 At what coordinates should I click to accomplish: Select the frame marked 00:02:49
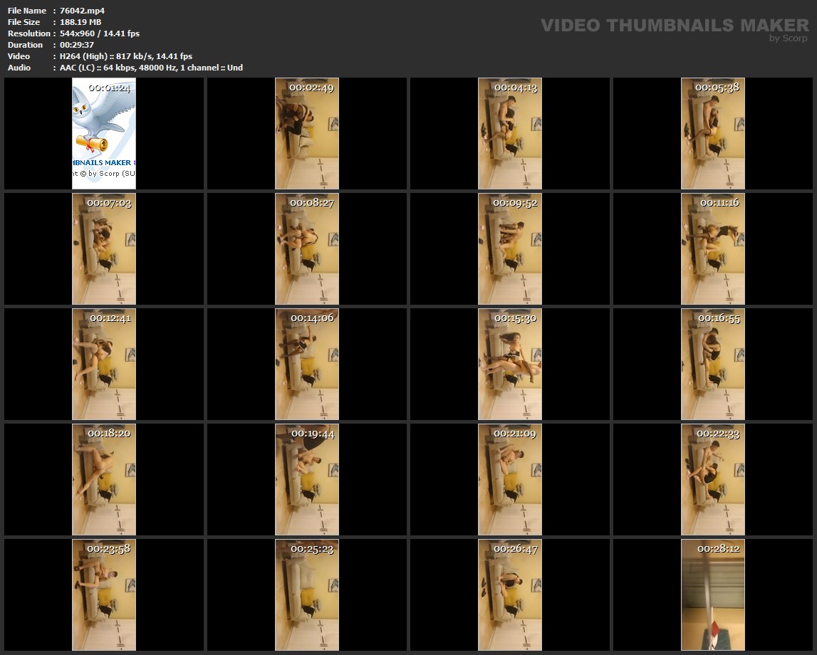(x=307, y=133)
